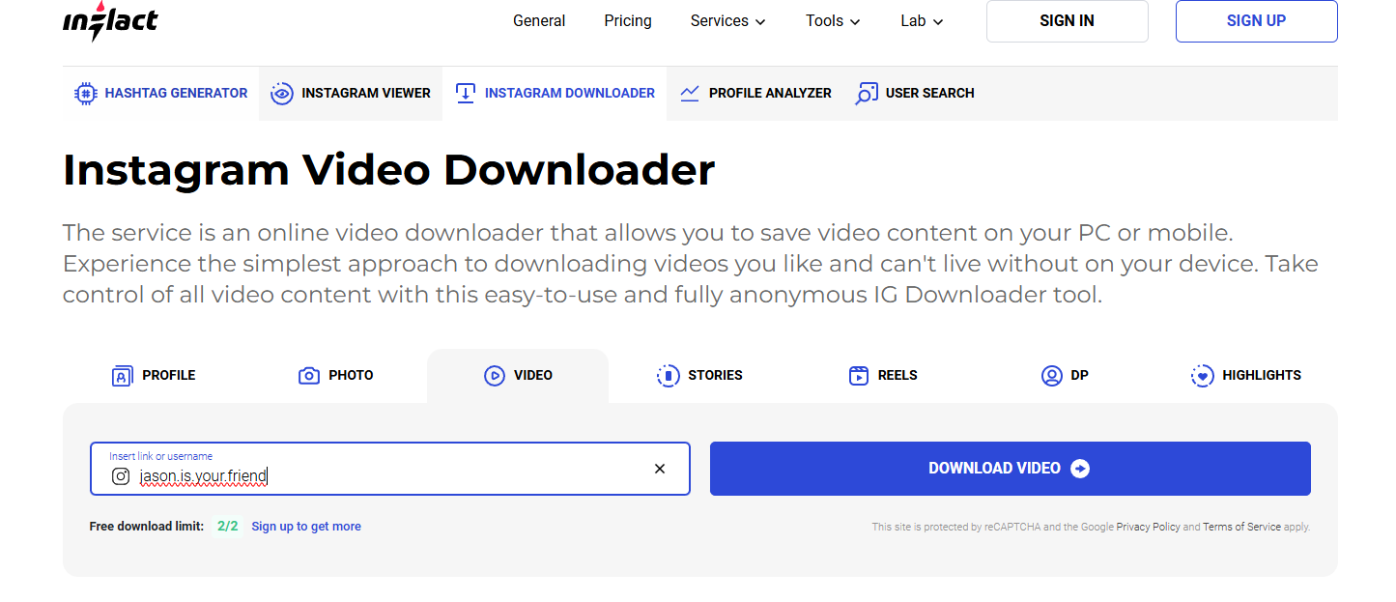Open the Pricing menu item
Viewport: 1396px width, 602px height.
click(x=628, y=21)
